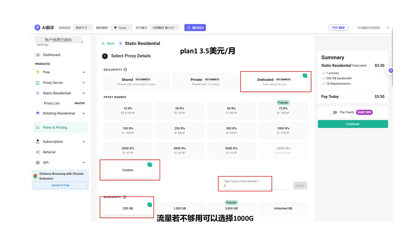Open the 对照翻译 translation mode dropdown
The height and width of the screenshot is (229, 408).
click(x=165, y=27)
